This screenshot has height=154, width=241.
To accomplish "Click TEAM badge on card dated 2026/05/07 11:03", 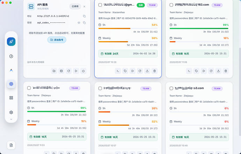I will coord(74,88).
